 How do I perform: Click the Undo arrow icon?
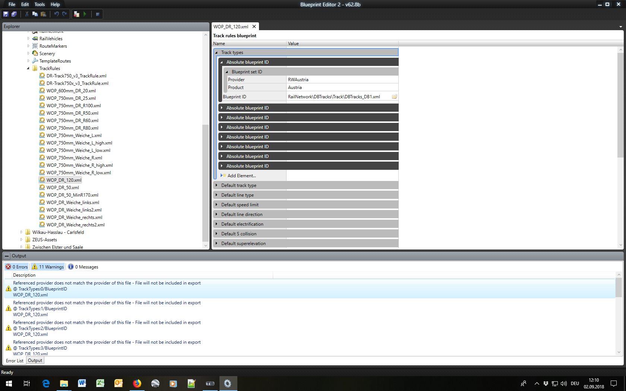56,14
